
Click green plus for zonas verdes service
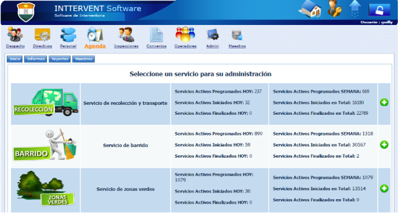pyautogui.click(x=384, y=188)
